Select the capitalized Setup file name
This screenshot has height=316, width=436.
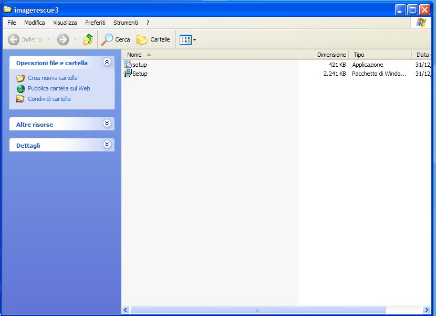point(140,74)
